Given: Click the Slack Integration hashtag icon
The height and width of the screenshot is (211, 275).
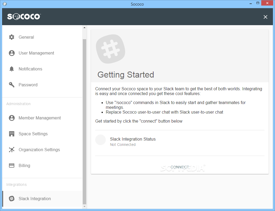Looking at the screenshot, I should point(12,199).
